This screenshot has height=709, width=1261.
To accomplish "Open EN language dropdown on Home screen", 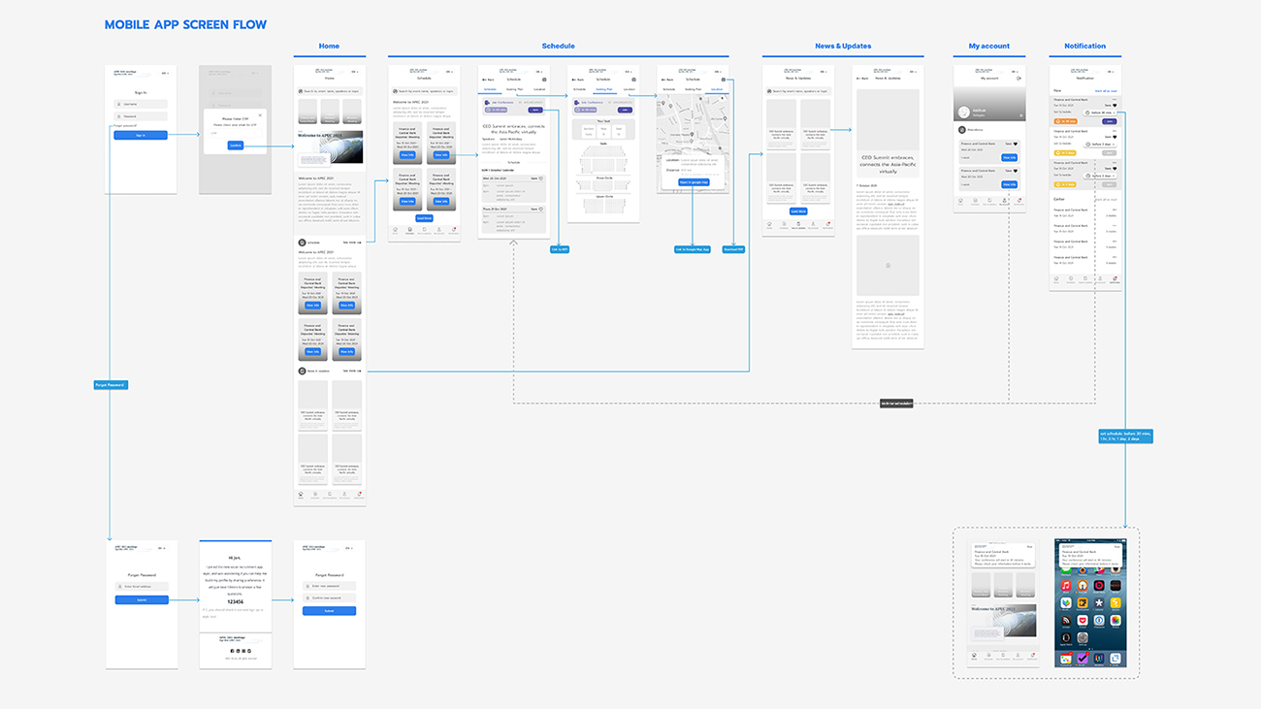I will pos(354,72).
